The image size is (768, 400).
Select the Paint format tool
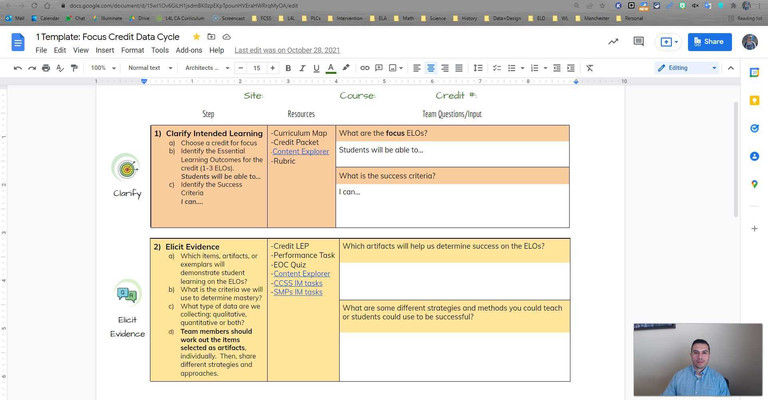click(74, 68)
